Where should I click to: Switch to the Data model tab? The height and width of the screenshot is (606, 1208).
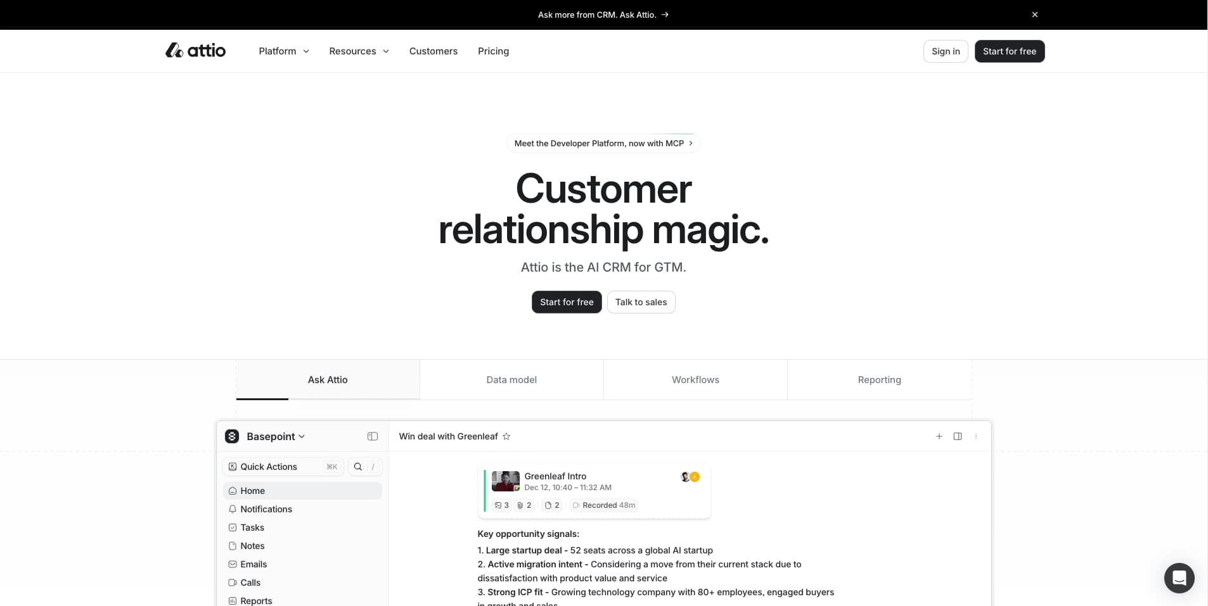[511, 380]
